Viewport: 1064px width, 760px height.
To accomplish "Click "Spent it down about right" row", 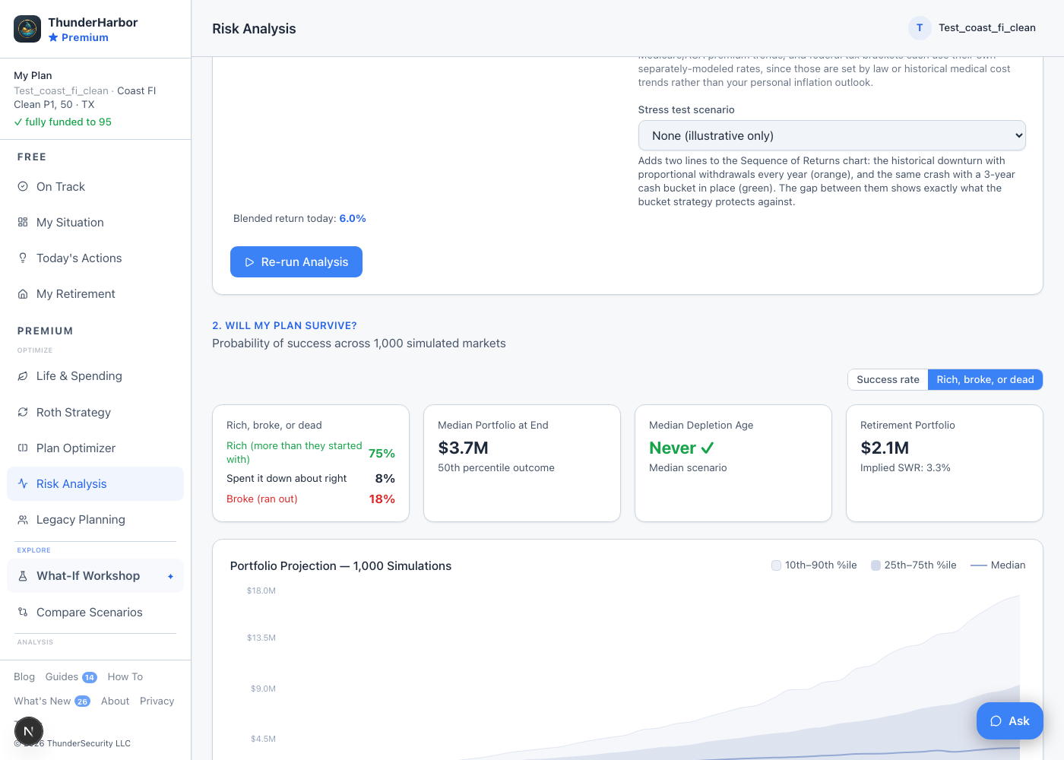I will point(311,478).
